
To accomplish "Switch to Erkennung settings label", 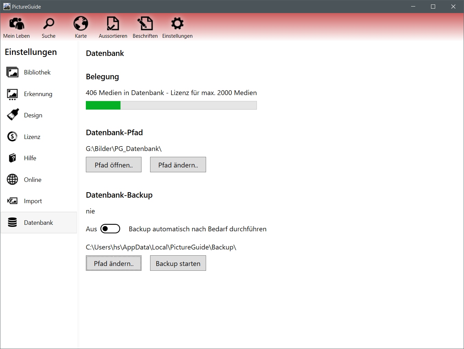I will coord(38,94).
